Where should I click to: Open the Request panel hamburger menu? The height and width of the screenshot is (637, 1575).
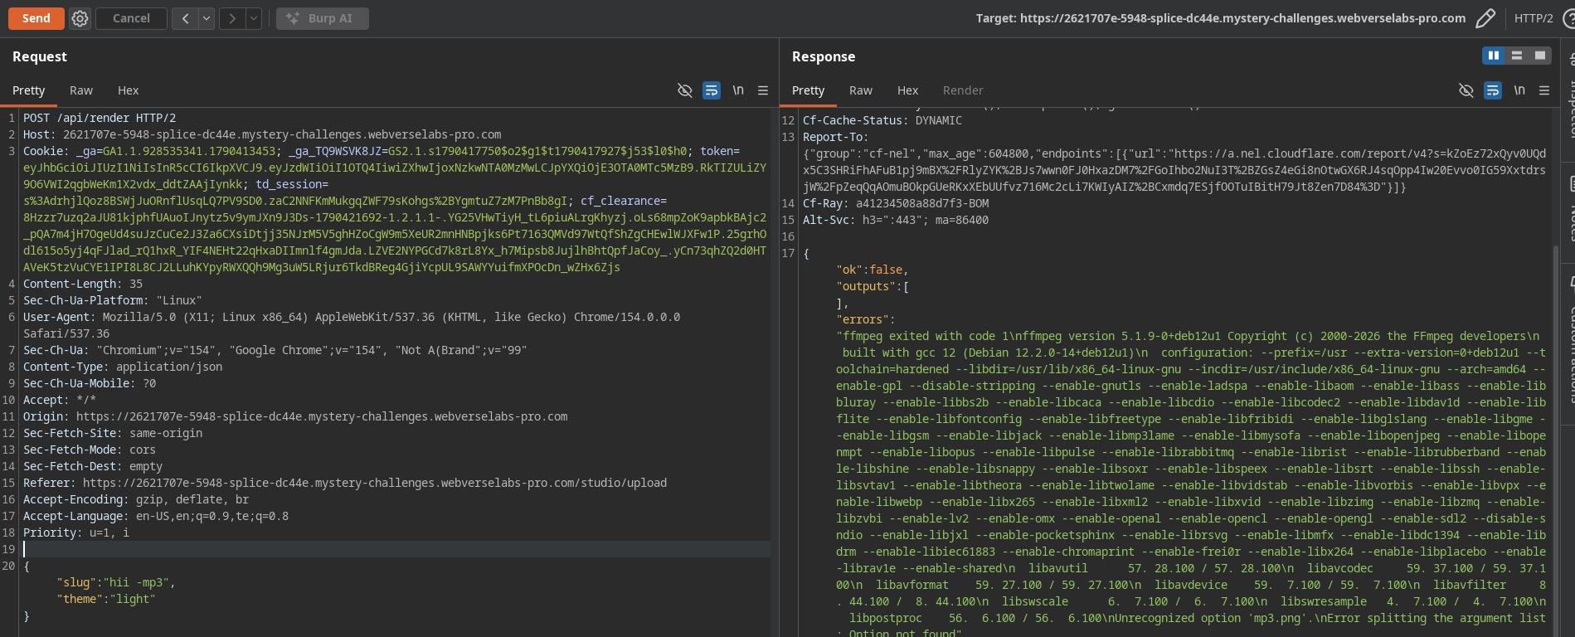click(763, 90)
